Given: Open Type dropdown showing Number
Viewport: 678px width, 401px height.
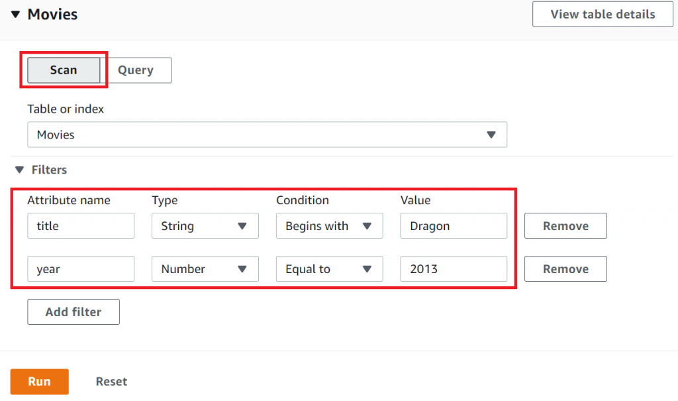Looking at the screenshot, I should coord(205,269).
